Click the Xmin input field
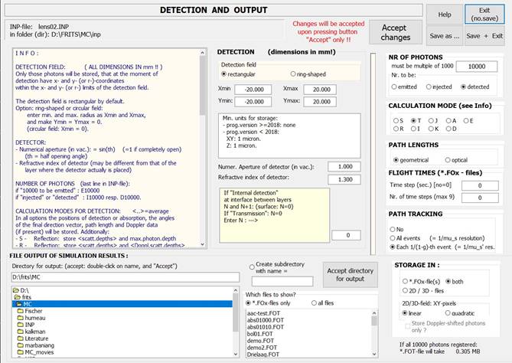The image size is (512, 363). point(253,90)
